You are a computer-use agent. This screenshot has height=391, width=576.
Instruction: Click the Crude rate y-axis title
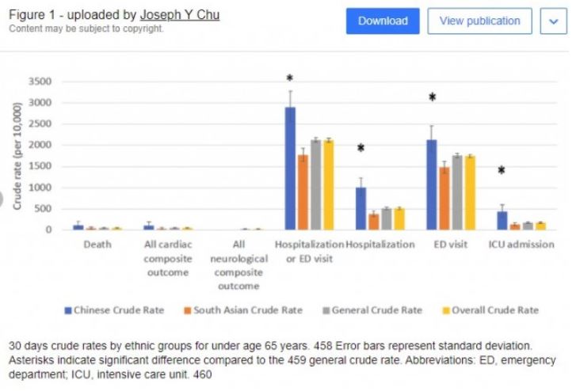click(18, 156)
